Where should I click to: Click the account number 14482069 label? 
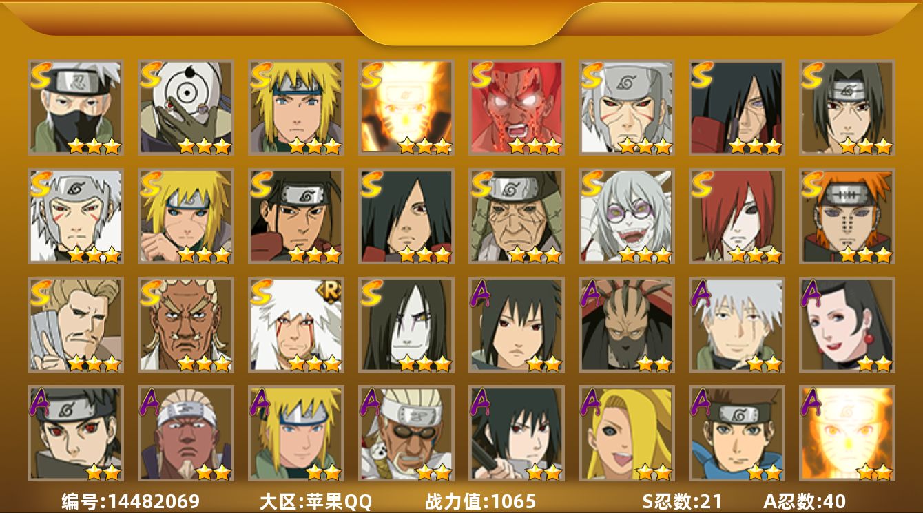coord(131,501)
